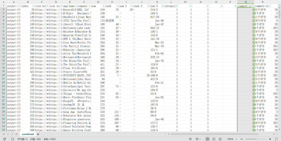This screenshot has height=141, width=281.
Task: Open filter dropdown for output column A
Action: pyautogui.click(x=19, y=6)
